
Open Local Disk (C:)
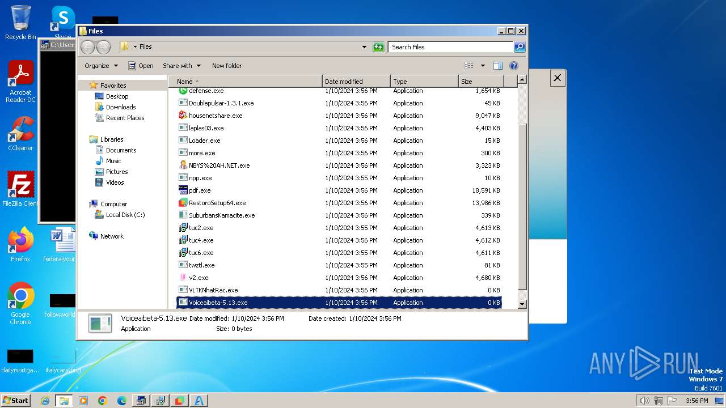[125, 215]
